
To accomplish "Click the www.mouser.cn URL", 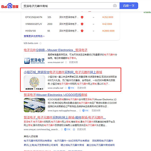I will pyautogui.click(x=56, y=62).
